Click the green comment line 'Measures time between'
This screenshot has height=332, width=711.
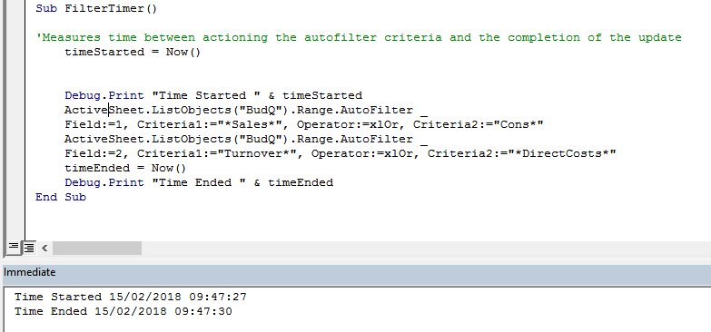[x=359, y=37]
